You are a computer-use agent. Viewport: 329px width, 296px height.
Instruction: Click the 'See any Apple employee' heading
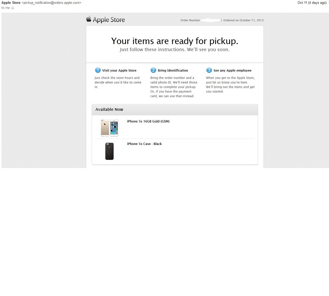click(x=232, y=70)
